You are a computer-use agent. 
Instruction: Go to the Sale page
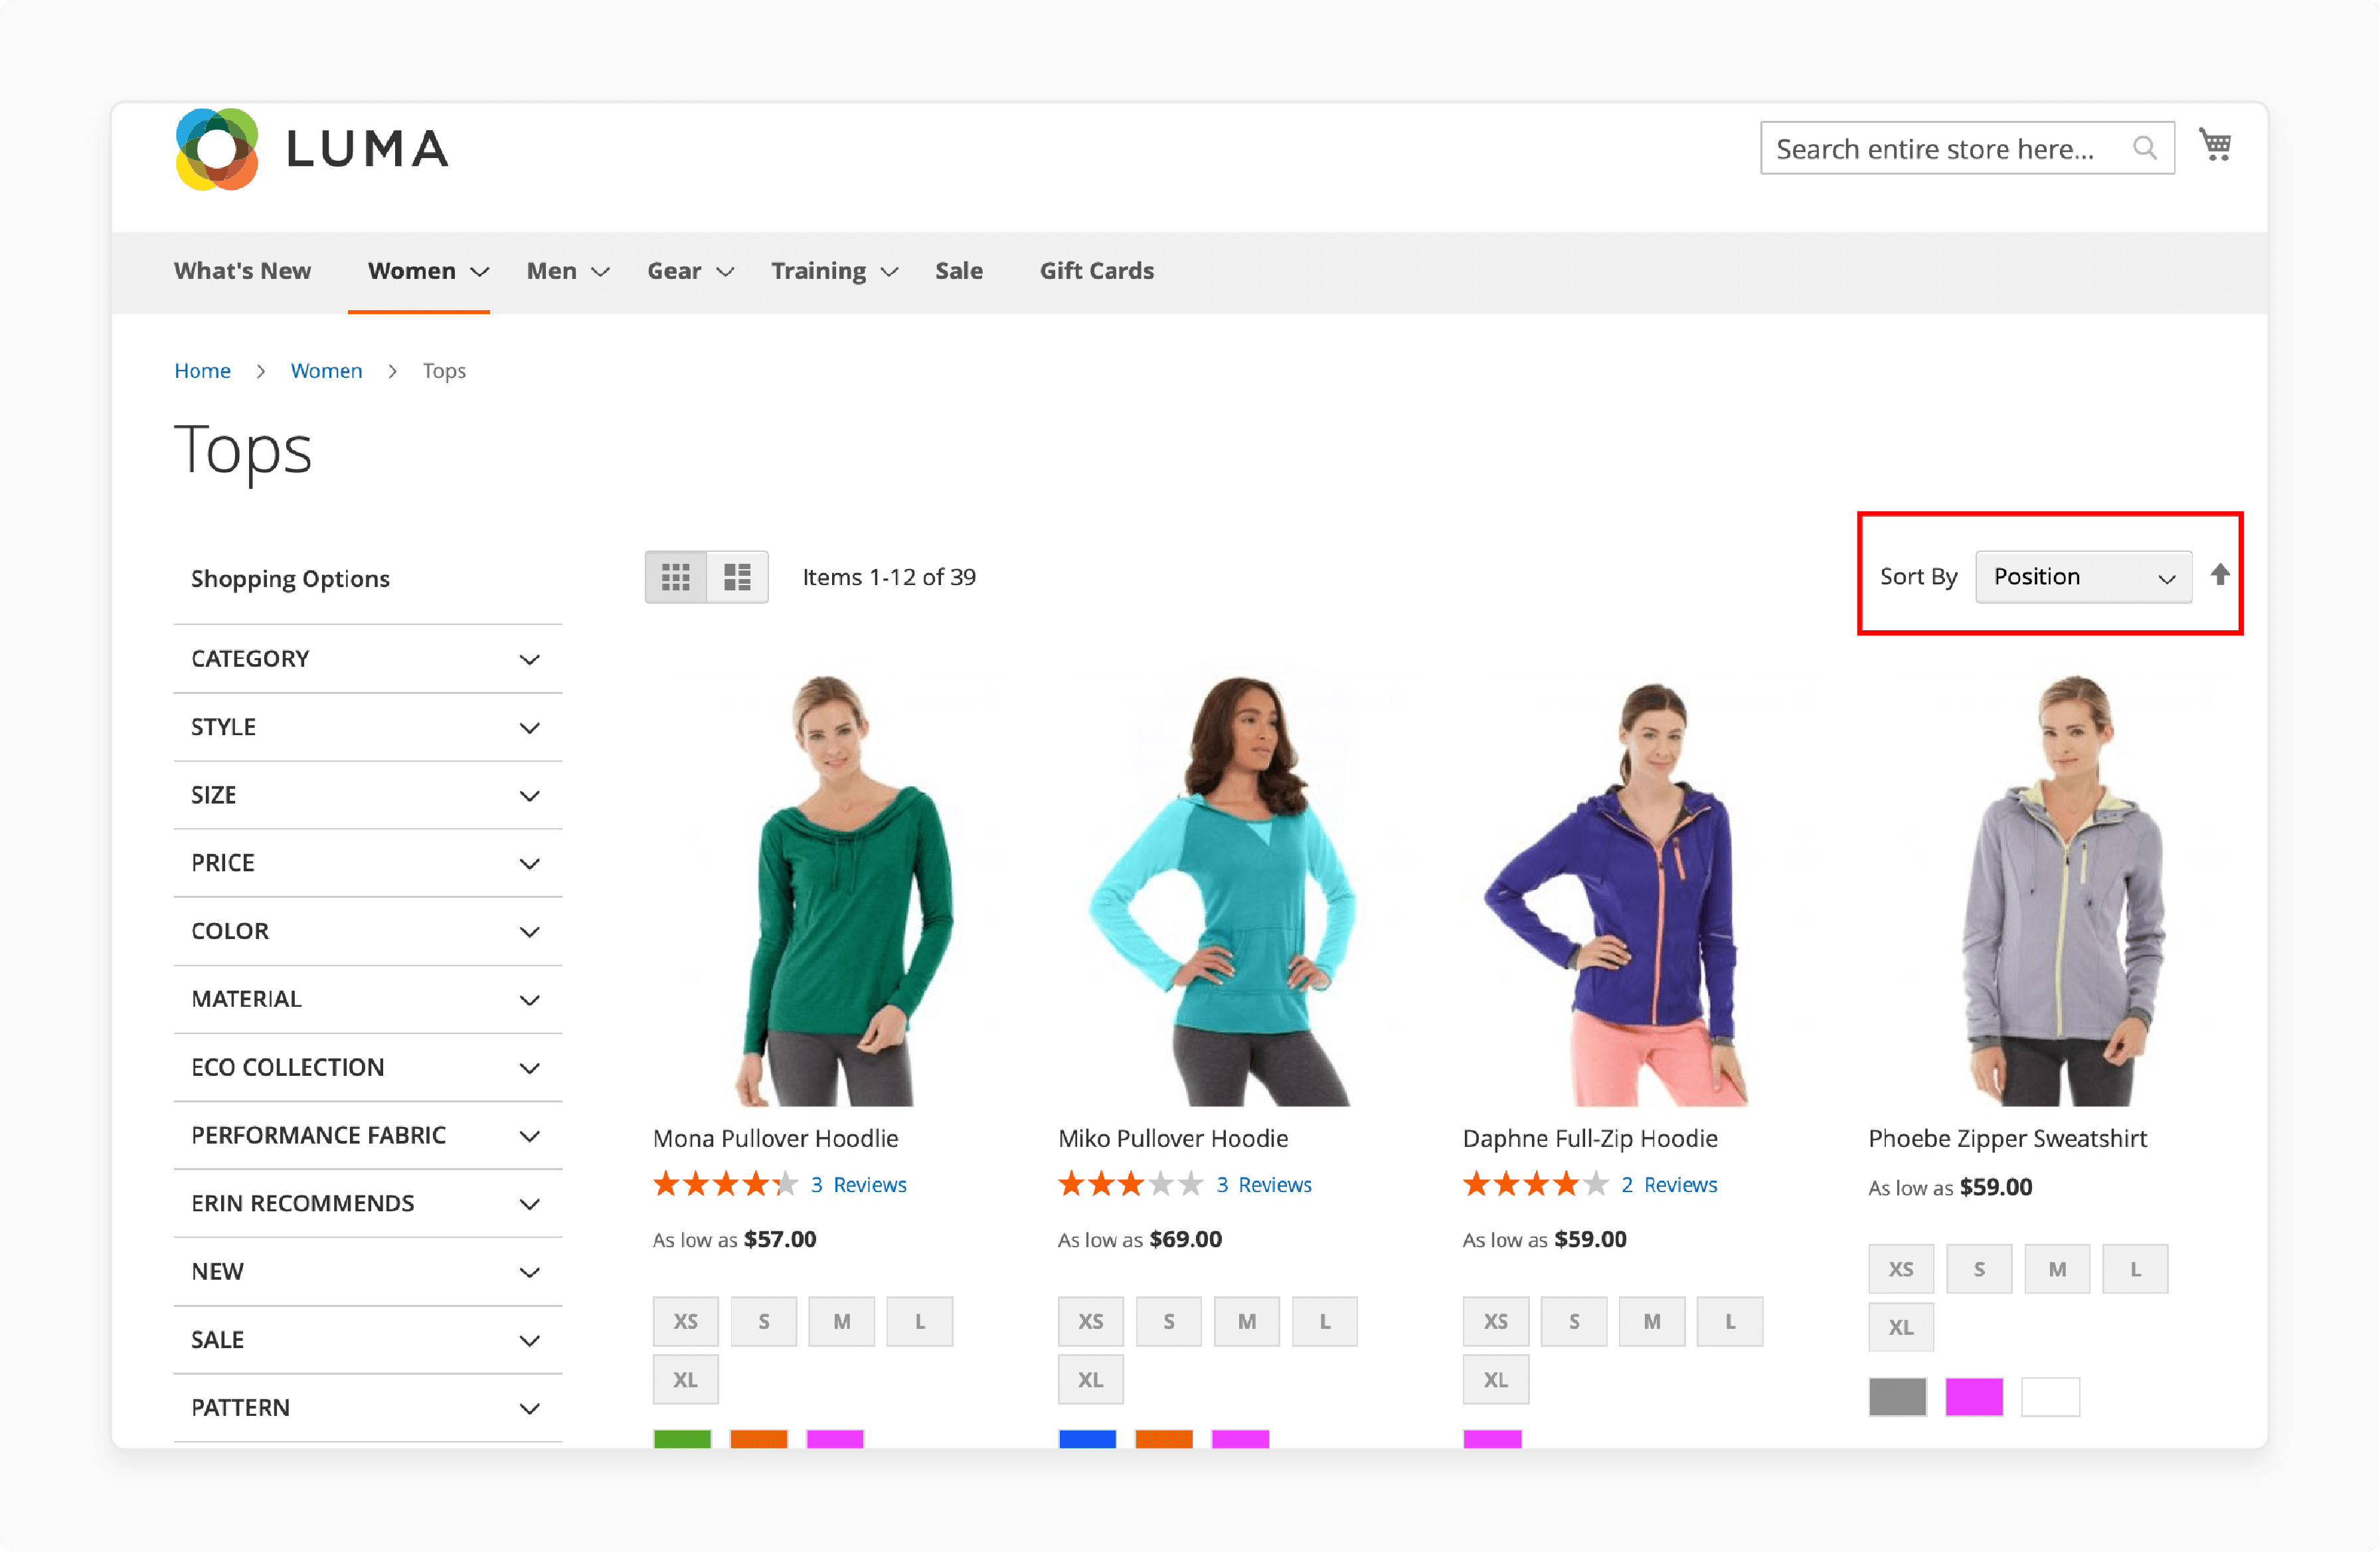pos(959,271)
